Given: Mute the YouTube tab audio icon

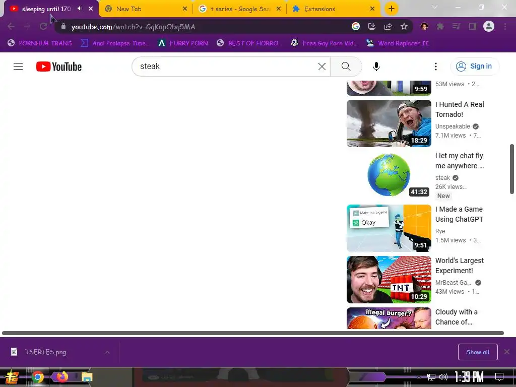Looking at the screenshot, I should tap(80, 9).
